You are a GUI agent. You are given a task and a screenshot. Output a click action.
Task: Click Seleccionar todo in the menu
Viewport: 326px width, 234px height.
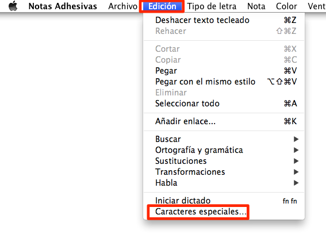(224, 103)
